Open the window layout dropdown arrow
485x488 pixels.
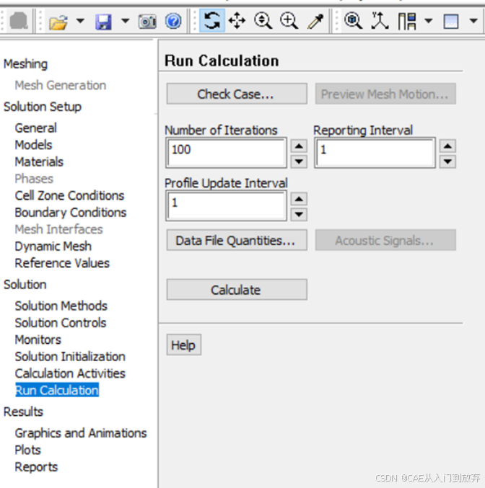(429, 21)
